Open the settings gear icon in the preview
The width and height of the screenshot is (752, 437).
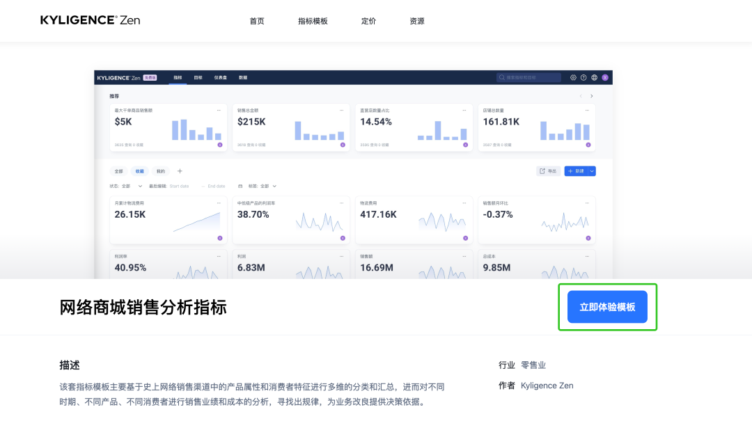point(573,78)
